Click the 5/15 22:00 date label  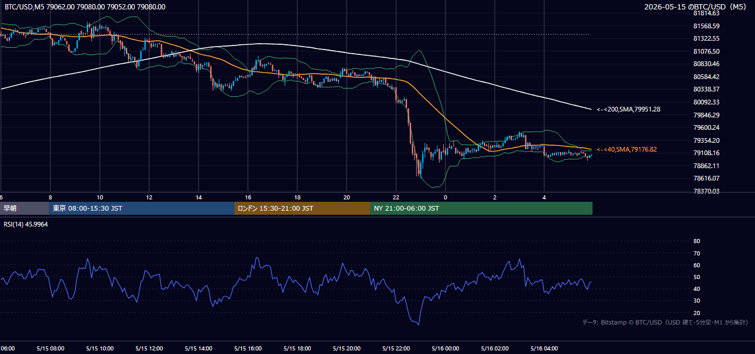(x=396, y=349)
